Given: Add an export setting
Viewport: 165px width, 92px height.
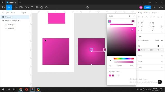Looking at the screenshot, I should [x=162, y=67].
